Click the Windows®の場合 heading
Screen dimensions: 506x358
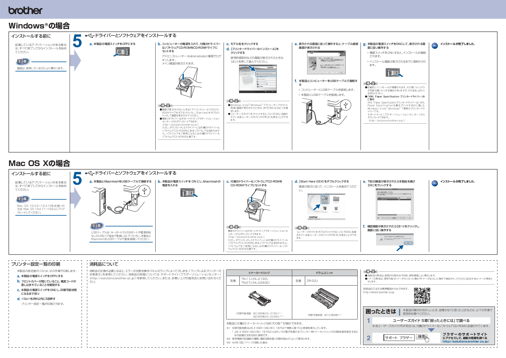pos(39,26)
